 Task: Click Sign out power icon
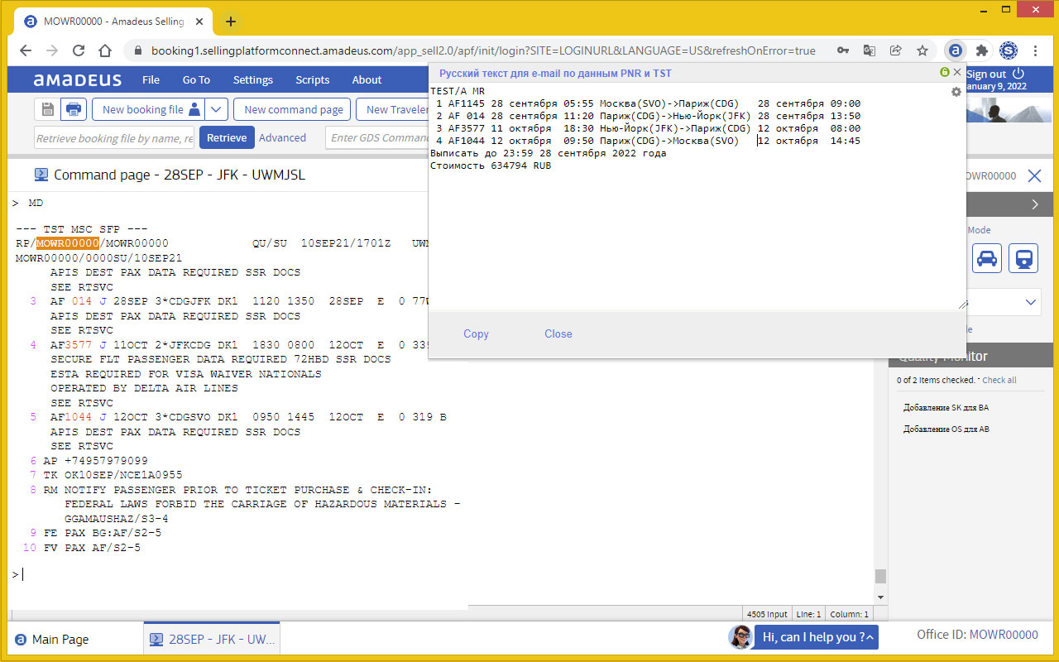1018,74
